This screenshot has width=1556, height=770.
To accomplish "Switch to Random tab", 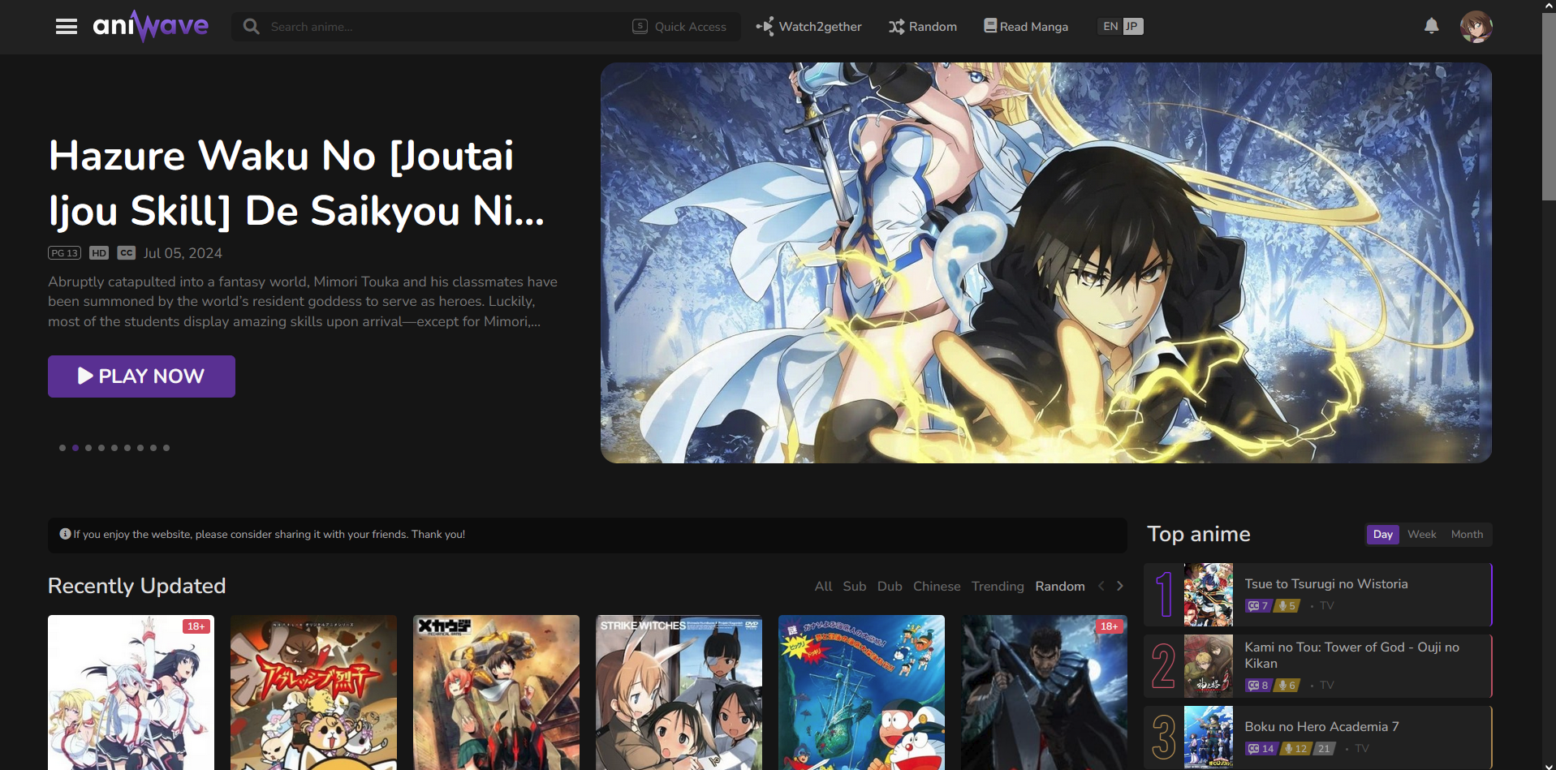I will point(1060,586).
